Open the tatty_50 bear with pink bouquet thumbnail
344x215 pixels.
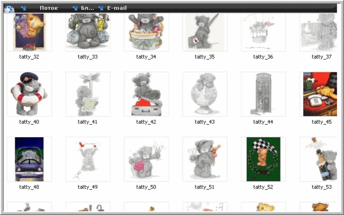146,159
